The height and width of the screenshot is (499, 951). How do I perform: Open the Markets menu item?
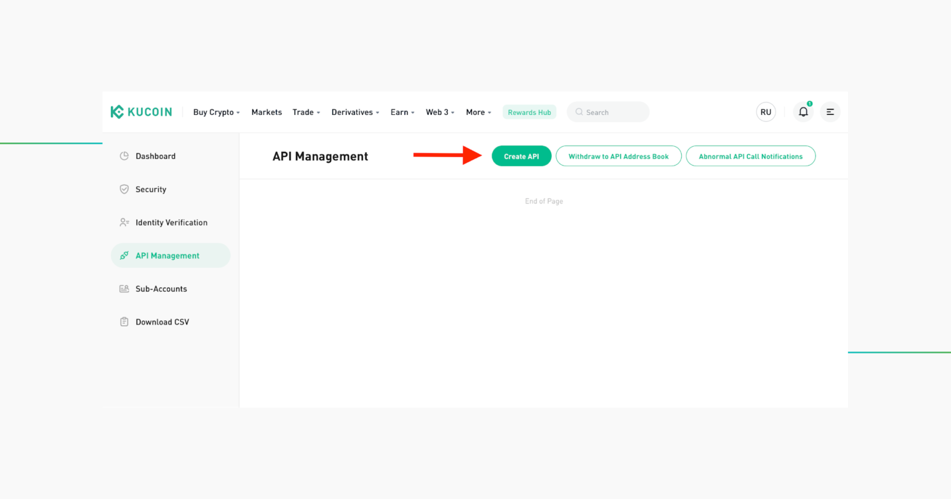(x=266, y=112)
